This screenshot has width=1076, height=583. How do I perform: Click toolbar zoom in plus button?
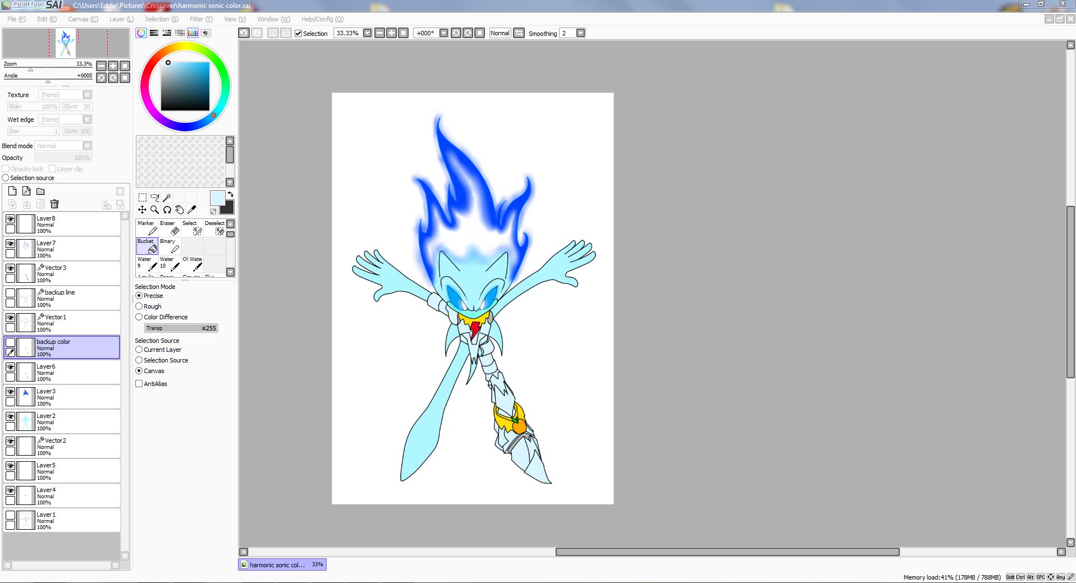coord(391,33)
